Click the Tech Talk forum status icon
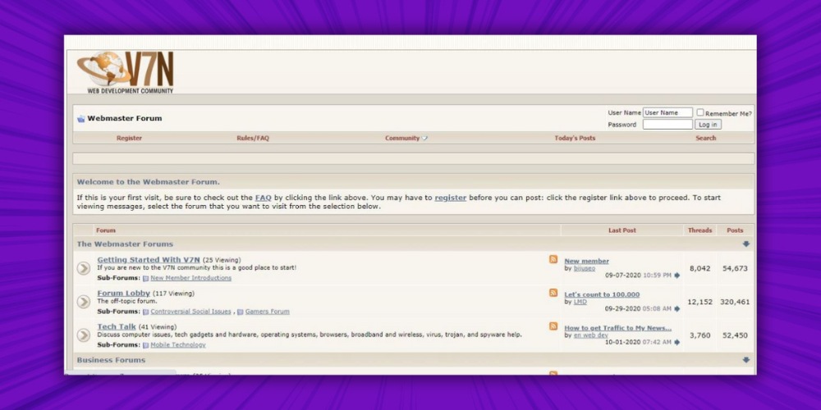This screenshot has width=821, height=410. 84,335
